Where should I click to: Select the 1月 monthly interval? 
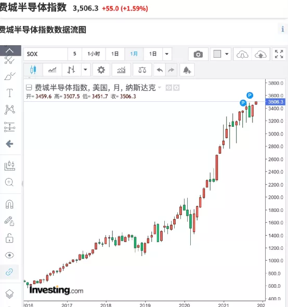(134, 54)
